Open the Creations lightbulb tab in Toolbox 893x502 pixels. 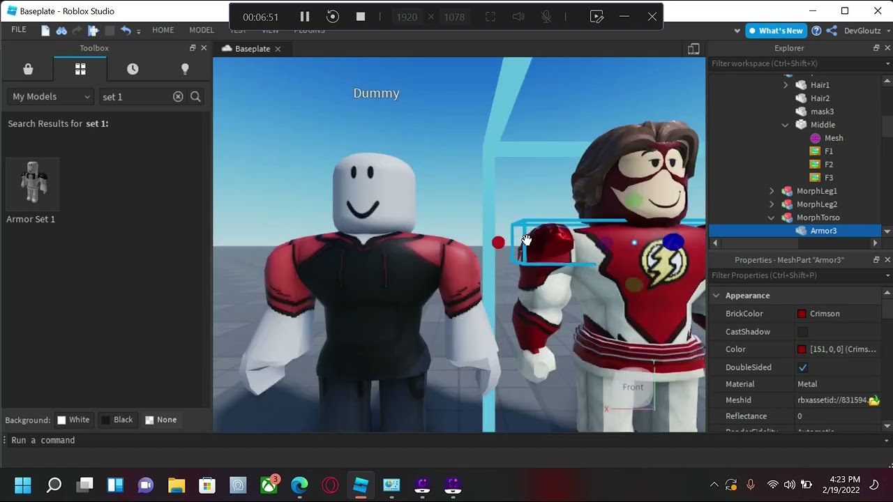[x=185, y=69]
